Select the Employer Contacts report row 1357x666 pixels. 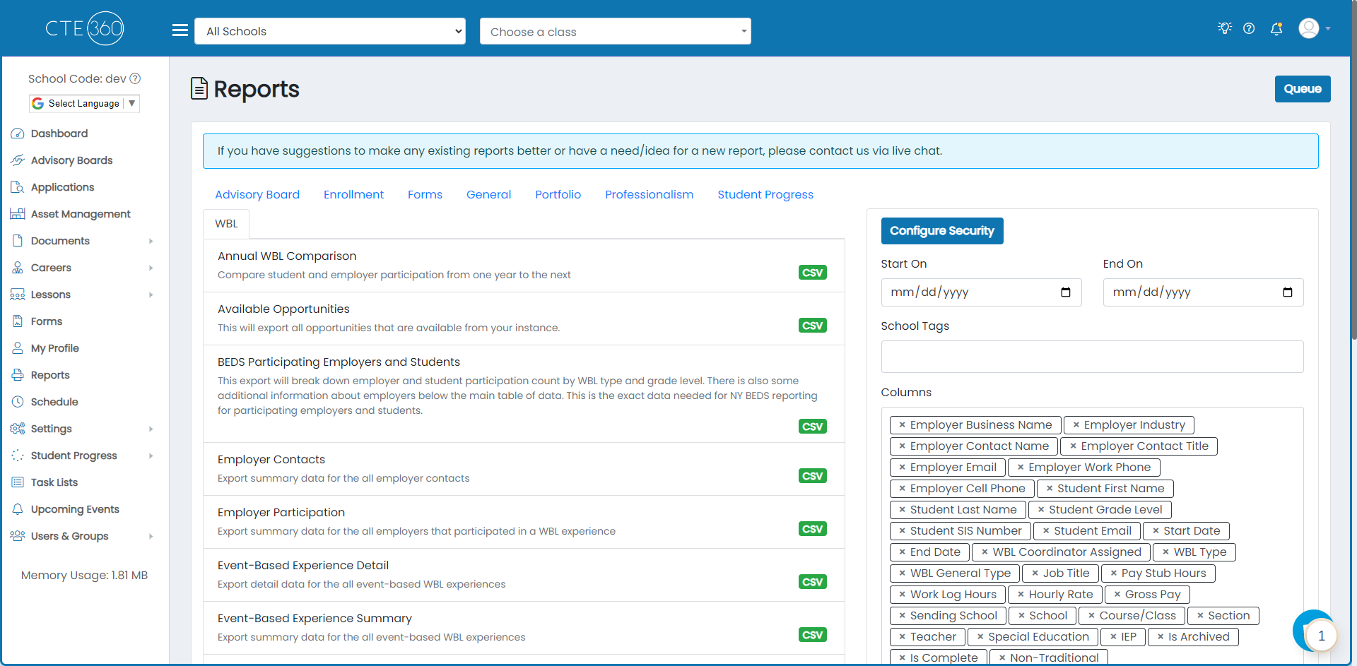(524, 469)
